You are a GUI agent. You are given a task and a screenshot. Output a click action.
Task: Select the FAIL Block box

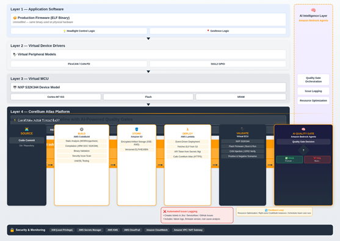[x=317, y=160]
